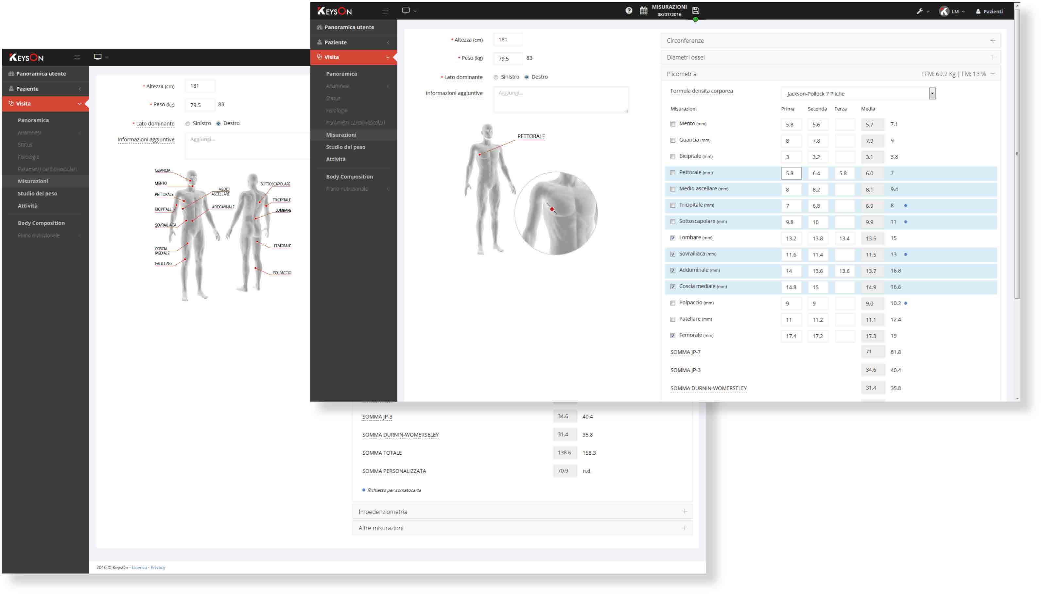This screenshot has height=596, width=1043.
Task: Click the SOMMA DURNIN-WOMERSELEY label in front window
Action: [x=708, y=388]
